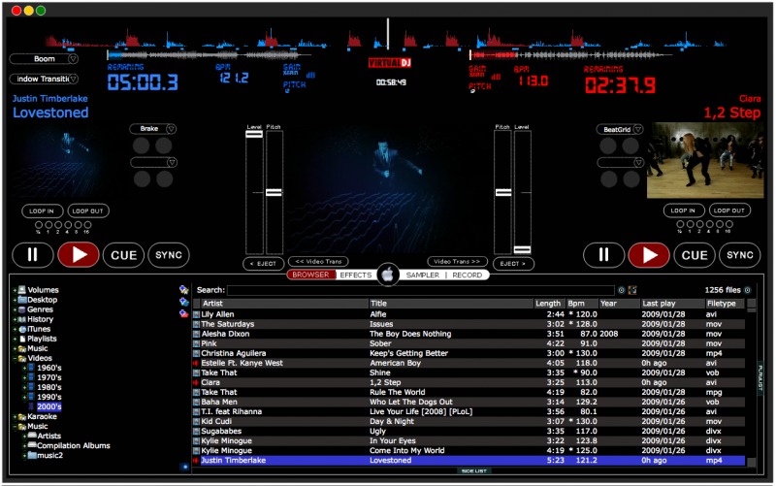Click the right deck Level fader handle
Viewport: 776px width, 486px height.
(x=522, y=250)
